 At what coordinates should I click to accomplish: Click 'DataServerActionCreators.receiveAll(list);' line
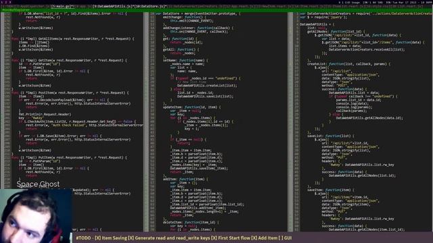tap(367, 49)
